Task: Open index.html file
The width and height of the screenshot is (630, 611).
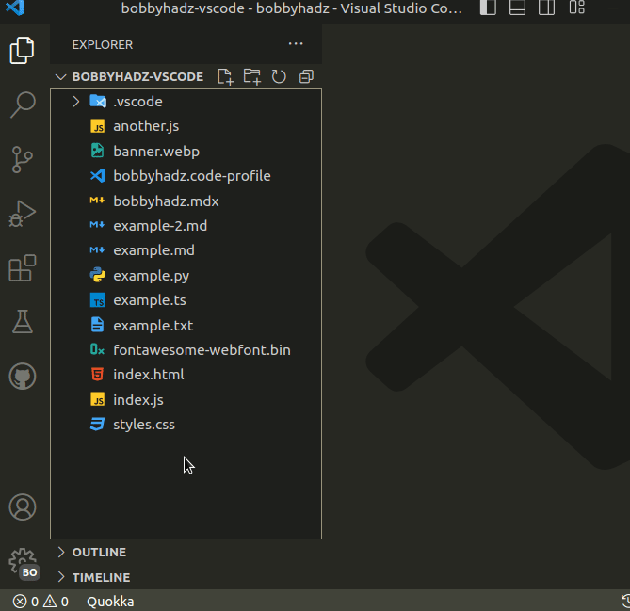Action: point(186,375)
